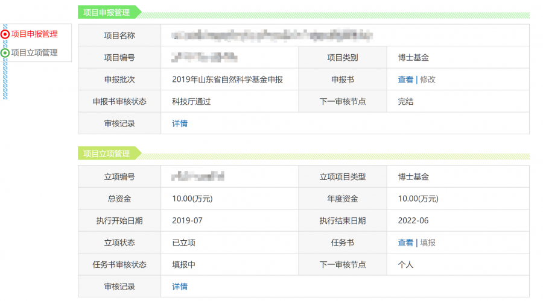This screenshot has height=301, width=543.
Task: Click the 已立项 status value
Action: coord(183,243)
